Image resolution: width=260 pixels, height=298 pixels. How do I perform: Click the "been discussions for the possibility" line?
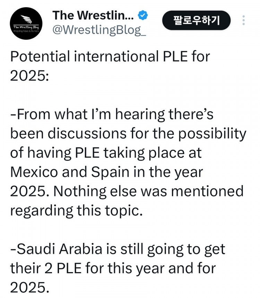click(128, 134)
